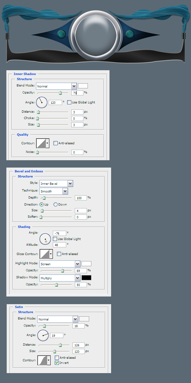Move Shadow Opacity slider handle
This screenshot has width=191, height=383.
(56, 285)
